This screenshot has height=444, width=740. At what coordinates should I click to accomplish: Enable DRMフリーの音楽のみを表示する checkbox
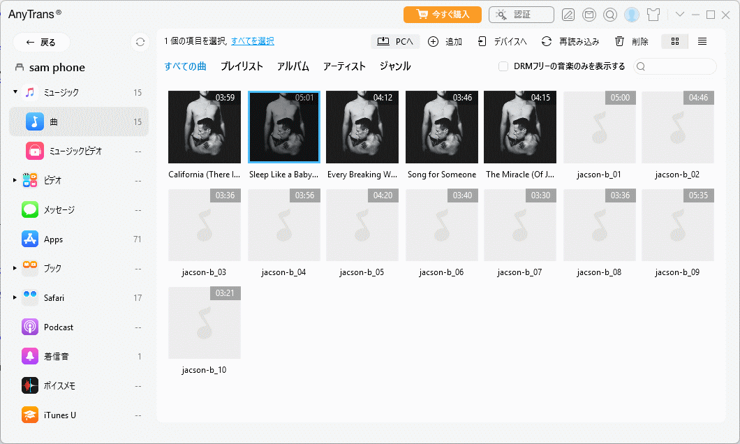click(503, 66)
